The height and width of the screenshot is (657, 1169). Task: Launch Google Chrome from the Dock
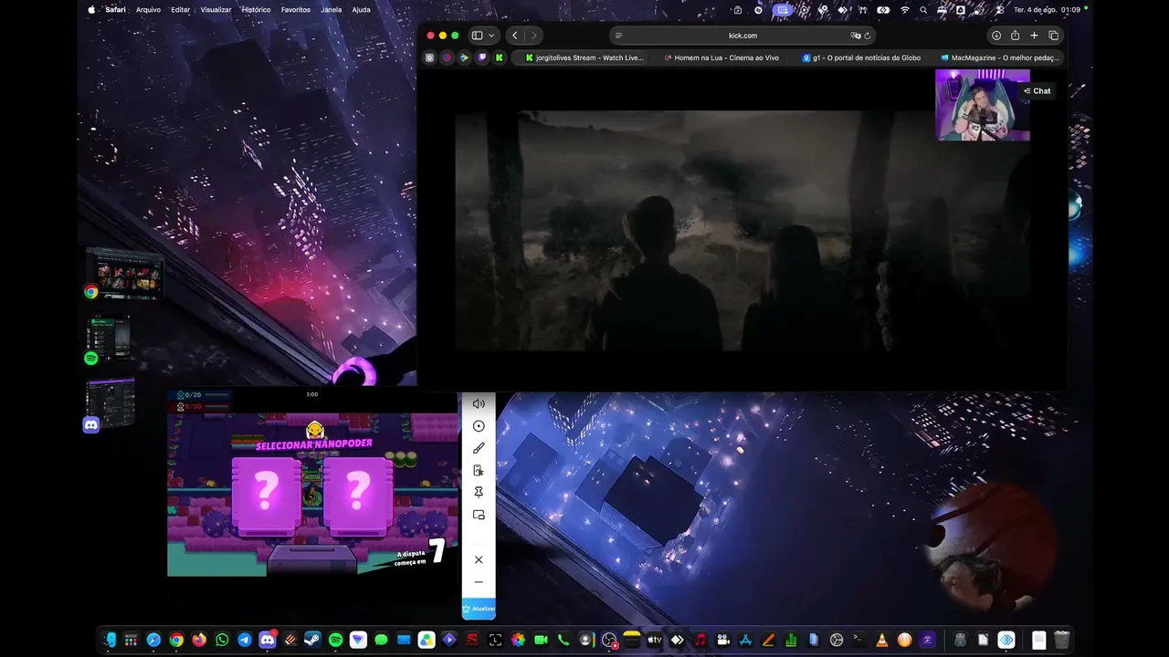(176, 640)
